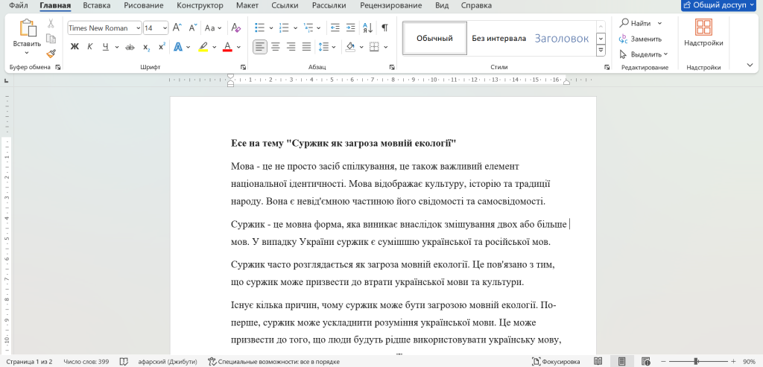This screenshot has width=763, height=367.
Task: Decrease paragraph indent
Action: point(335,28)
